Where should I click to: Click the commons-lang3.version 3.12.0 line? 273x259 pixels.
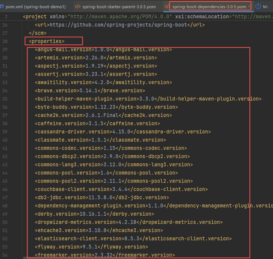114,164
